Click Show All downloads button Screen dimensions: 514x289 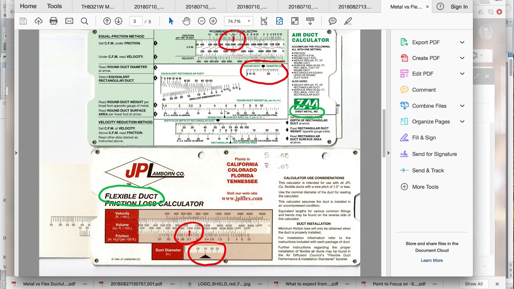(474, 283)
